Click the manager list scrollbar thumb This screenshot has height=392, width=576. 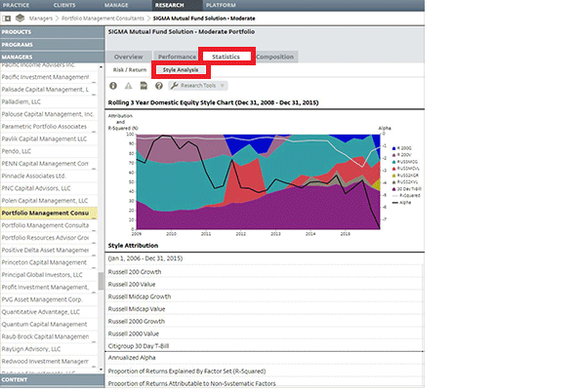(x=101, y=281)
